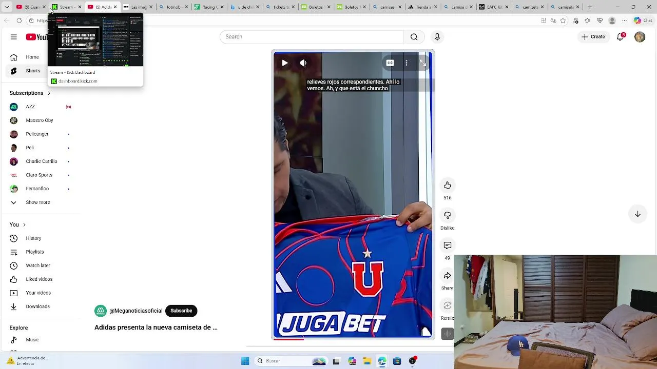Viewport: 657px width, 369px height.
Task: Seek using the Short's red progress bar
Action: click(353, 339)
